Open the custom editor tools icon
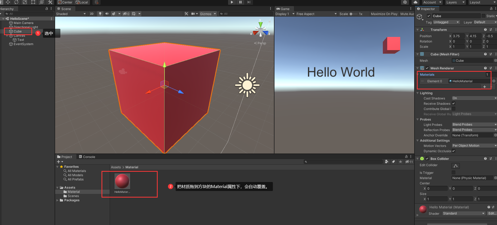 50,2
